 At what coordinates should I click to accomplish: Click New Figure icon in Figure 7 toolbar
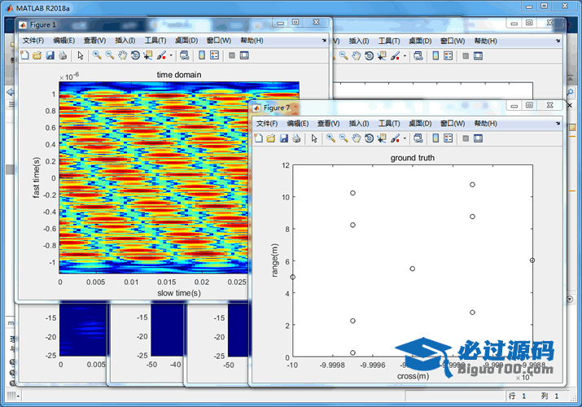click(259, 138)
